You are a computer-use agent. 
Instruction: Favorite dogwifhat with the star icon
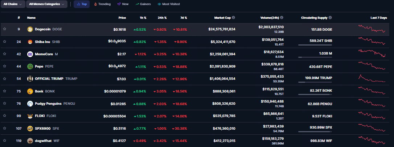coord(5,141)
